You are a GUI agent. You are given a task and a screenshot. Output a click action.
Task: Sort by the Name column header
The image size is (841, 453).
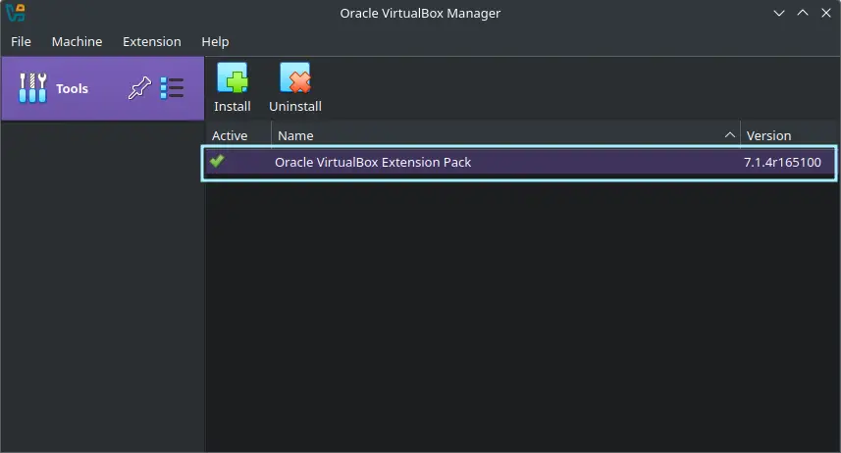coord(505,135)
